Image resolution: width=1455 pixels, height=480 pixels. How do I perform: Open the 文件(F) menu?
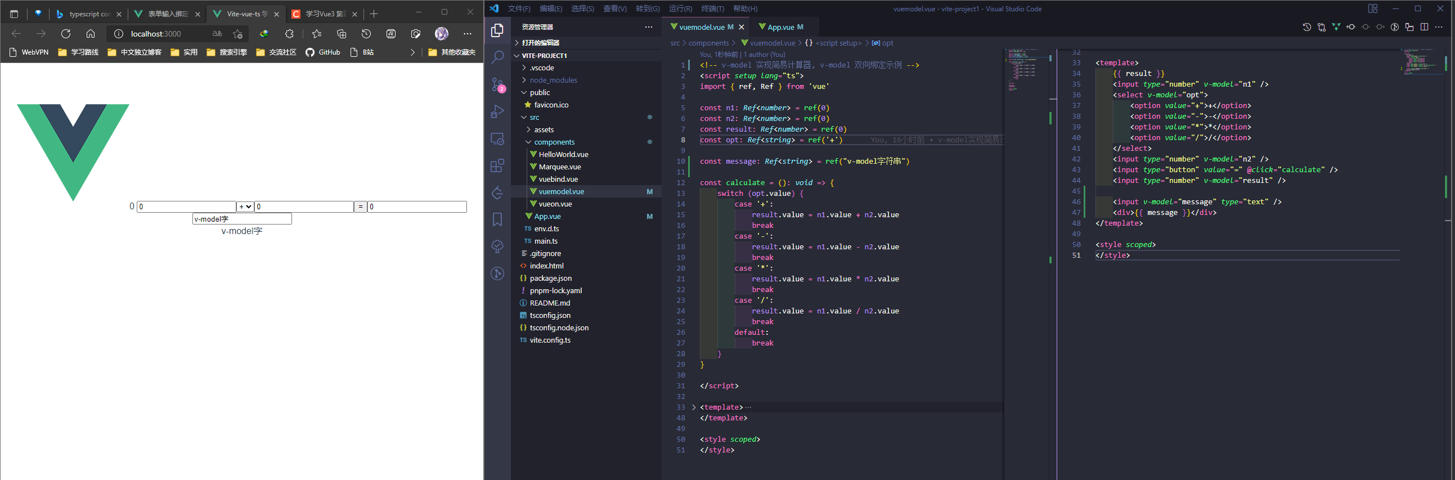pos(519,8)
